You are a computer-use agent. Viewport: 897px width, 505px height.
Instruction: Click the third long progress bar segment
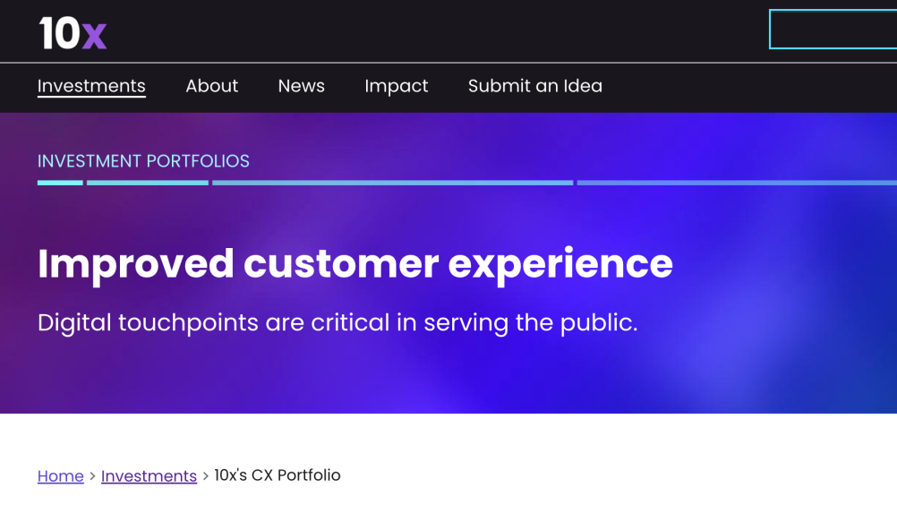392,183
